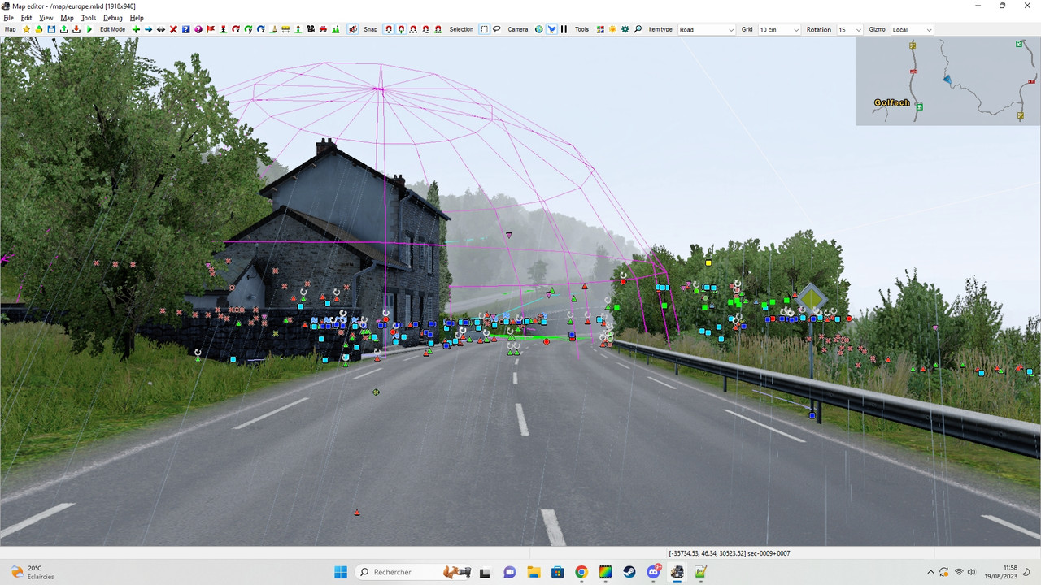Toggle the first snap magnet option
Viewport: 1041px width, 585px height.
[390, 29]
